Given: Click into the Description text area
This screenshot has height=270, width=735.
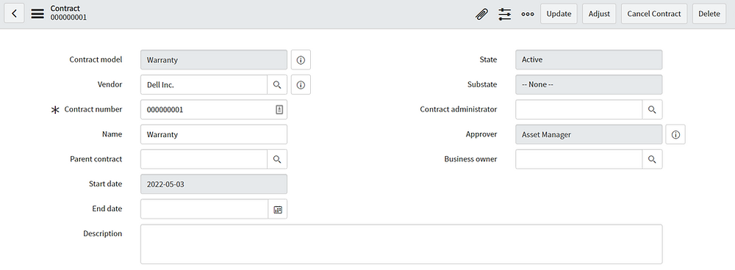Looking at the screenshot, I should coord(401,244).
